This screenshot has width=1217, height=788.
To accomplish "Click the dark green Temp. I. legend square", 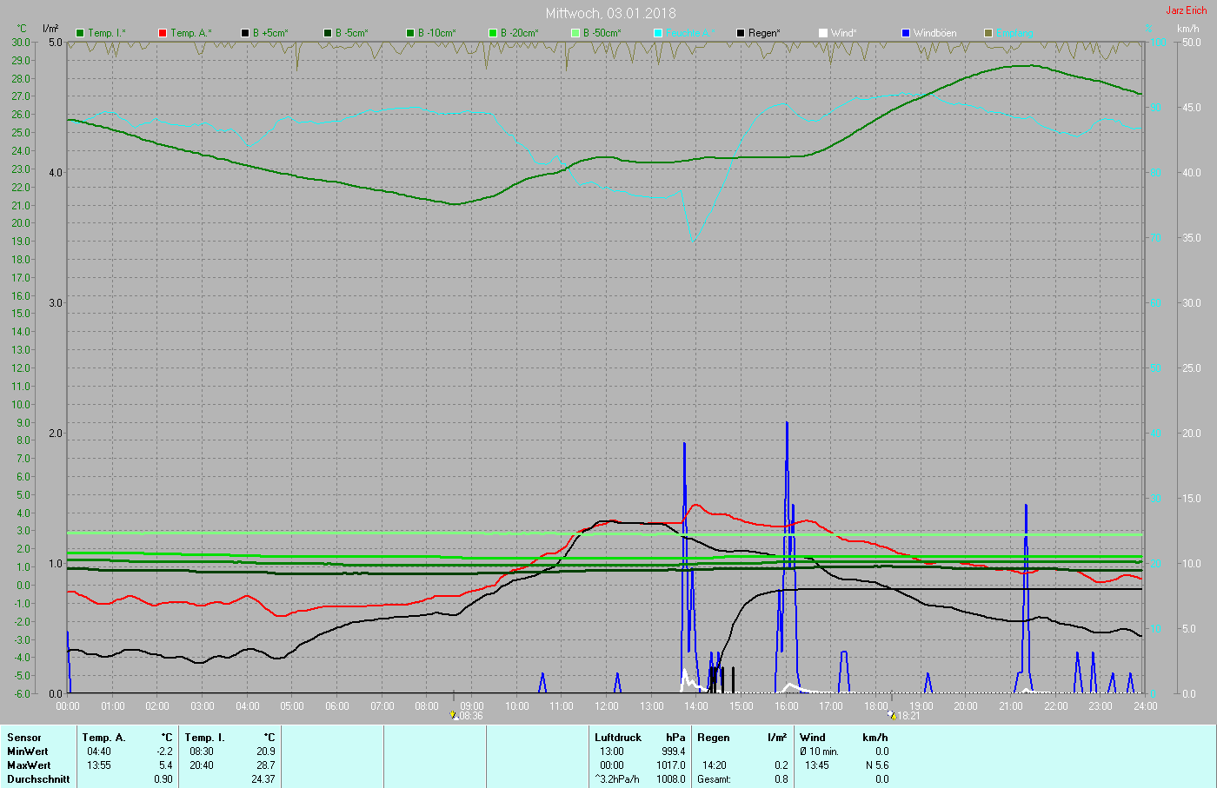I will 81,33.
